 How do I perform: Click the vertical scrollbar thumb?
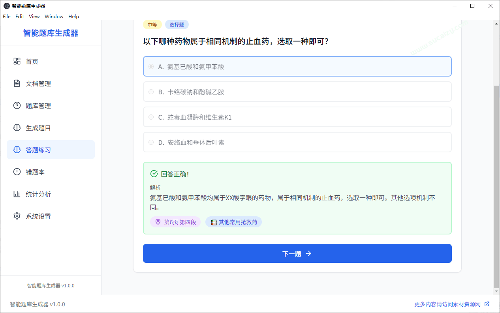tap(496, 187)
